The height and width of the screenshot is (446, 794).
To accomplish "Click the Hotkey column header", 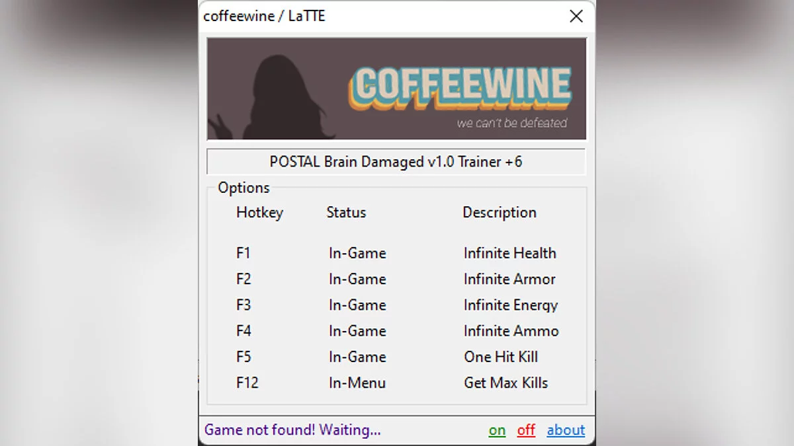I will pos(259,213).
